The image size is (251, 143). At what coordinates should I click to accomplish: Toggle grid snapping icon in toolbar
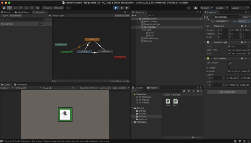click(x=68, y=8)
